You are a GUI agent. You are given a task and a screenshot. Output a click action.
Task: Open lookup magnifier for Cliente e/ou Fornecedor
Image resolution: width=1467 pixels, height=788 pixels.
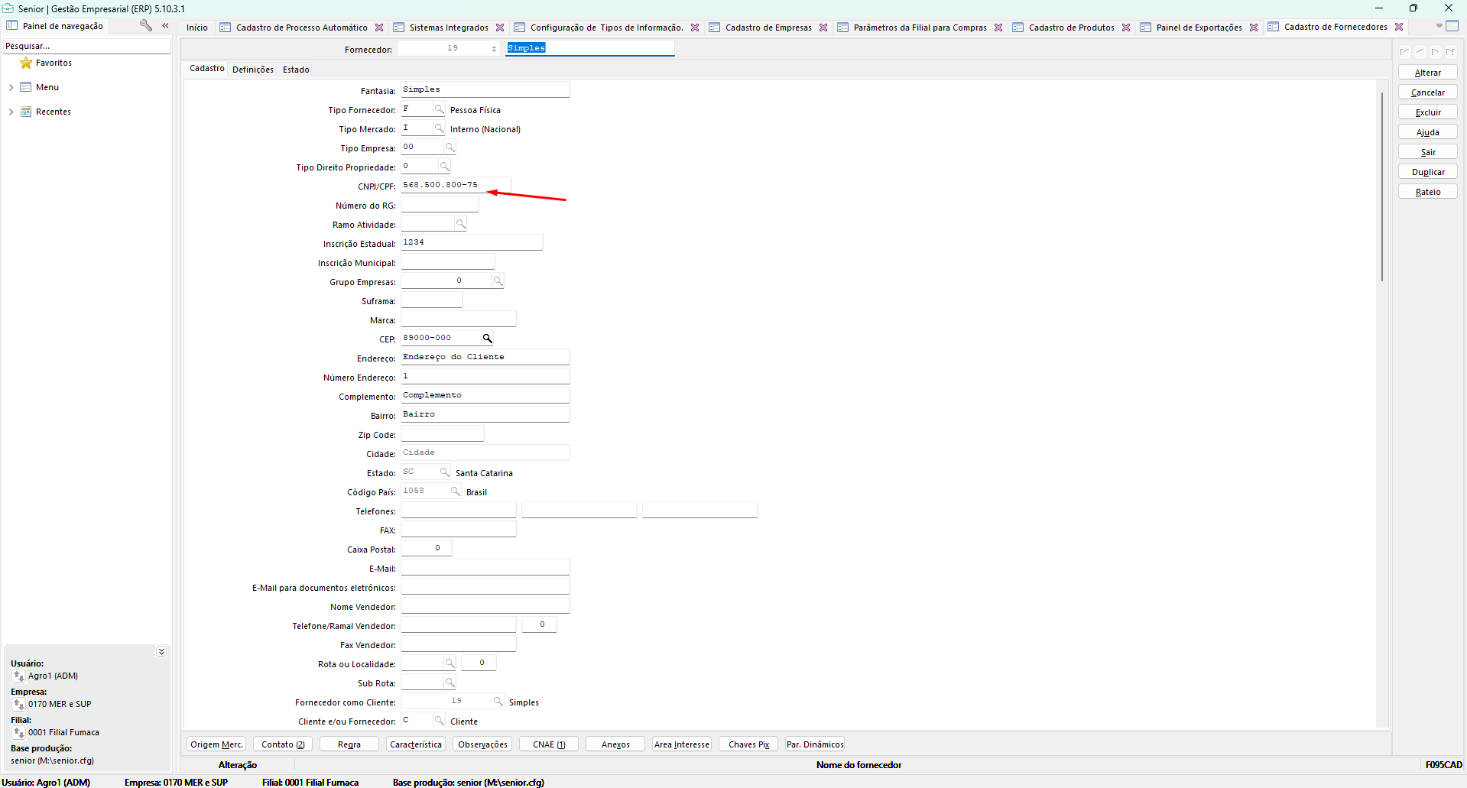point(439,721)
